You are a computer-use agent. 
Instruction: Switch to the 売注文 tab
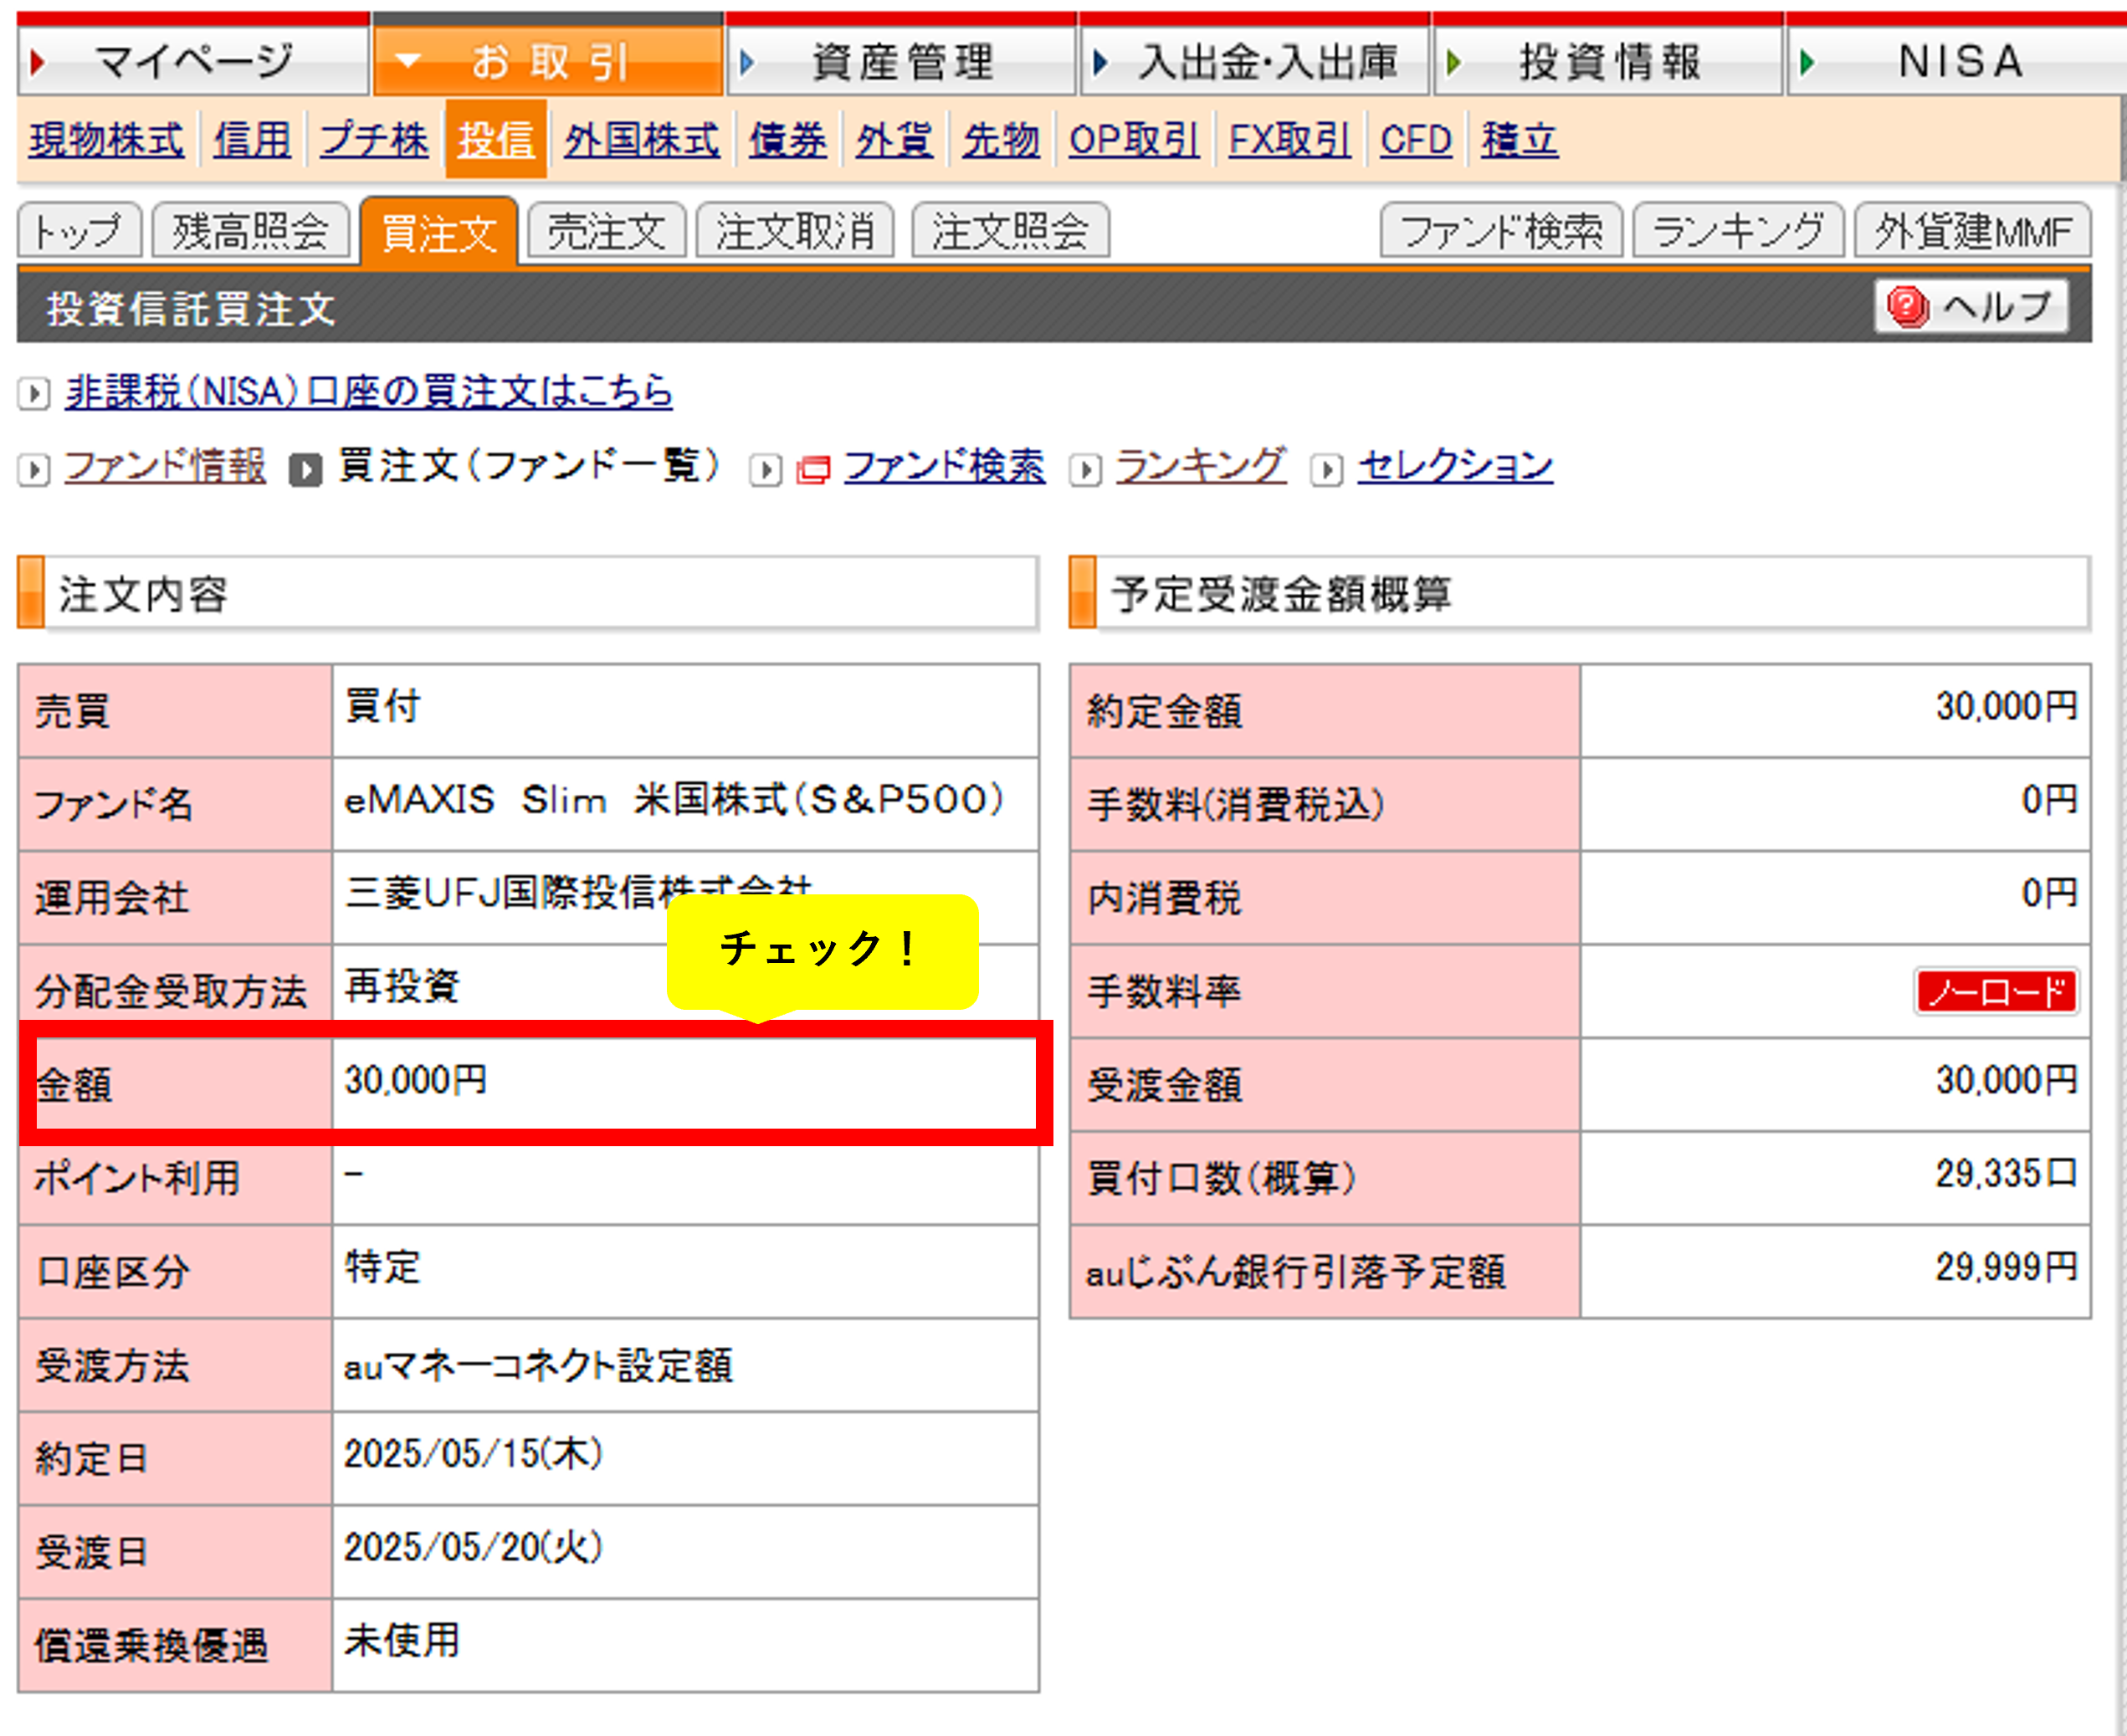[607, 231]
